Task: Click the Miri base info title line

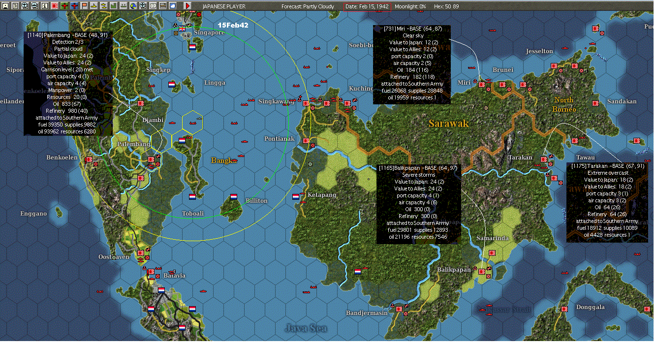Action: [x=413, y=29]
